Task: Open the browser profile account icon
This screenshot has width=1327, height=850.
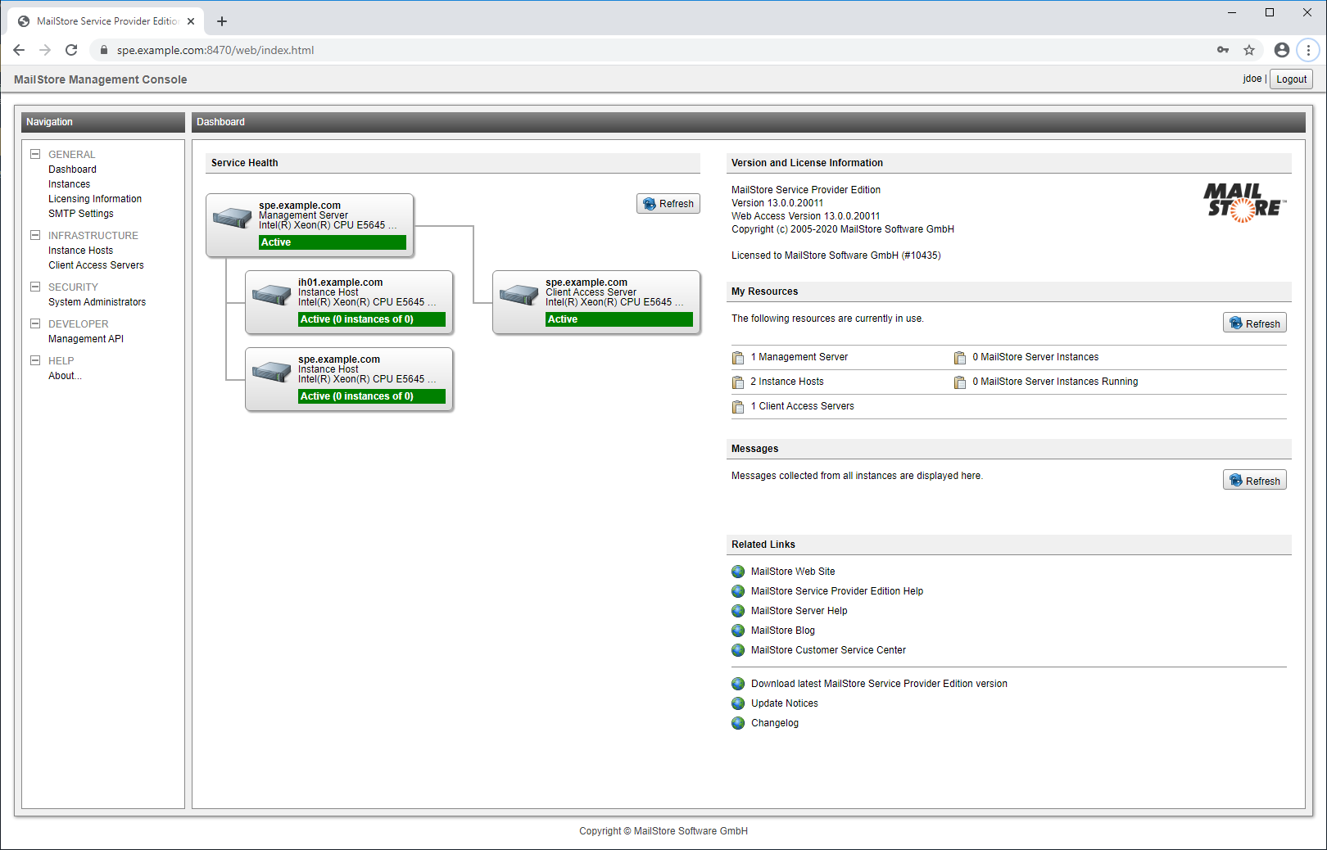Action: pyautogui.click(x=1281, y=50)
